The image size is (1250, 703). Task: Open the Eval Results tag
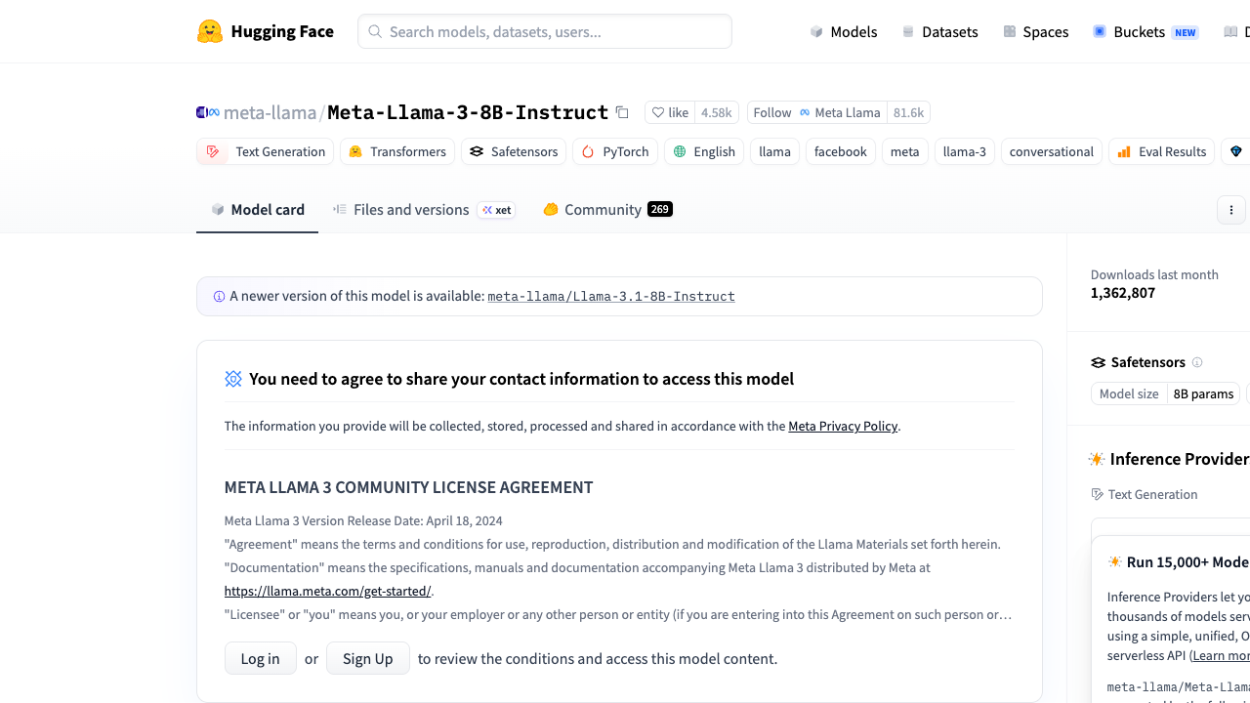(1162, 151)
